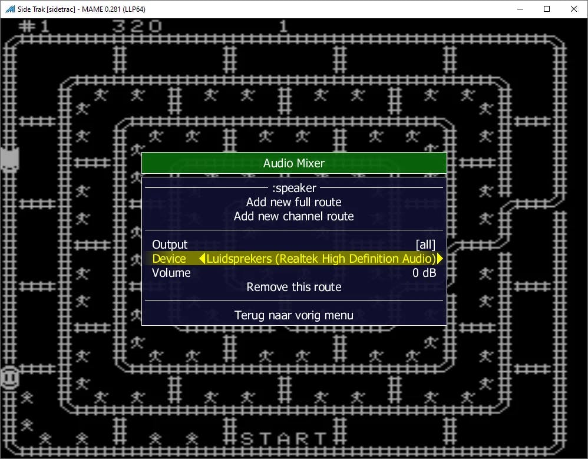Click the Luidsprekers Realtek device name
Image resolution: width=588 pixels, height=459 pixels.
click(x=321, y=259)
